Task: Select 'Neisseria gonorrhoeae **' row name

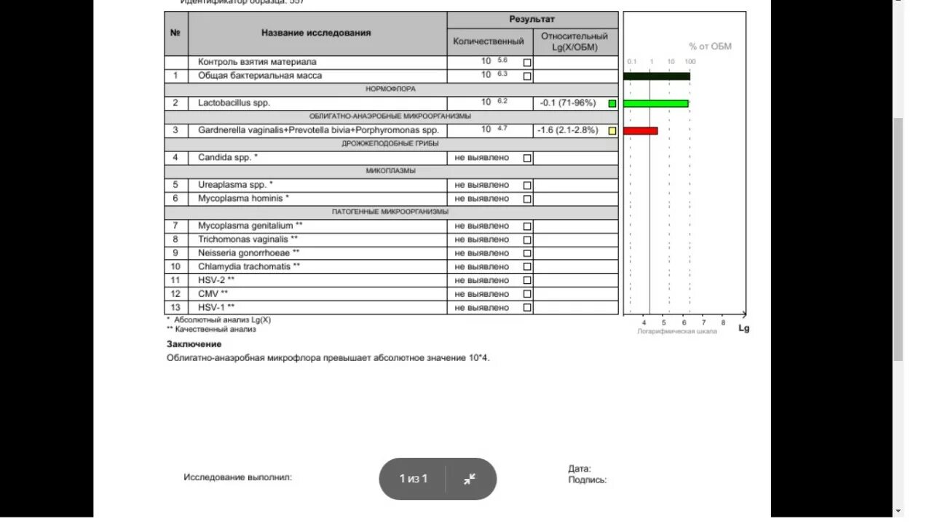Action: pos(248,253)
